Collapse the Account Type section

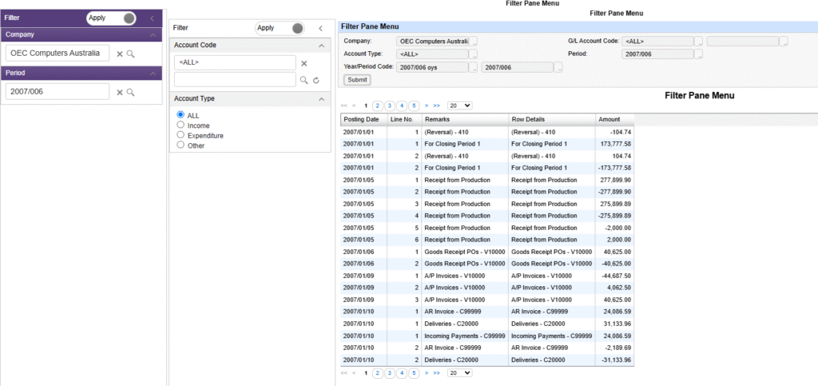pyautogui.click(x=321, y=98)
